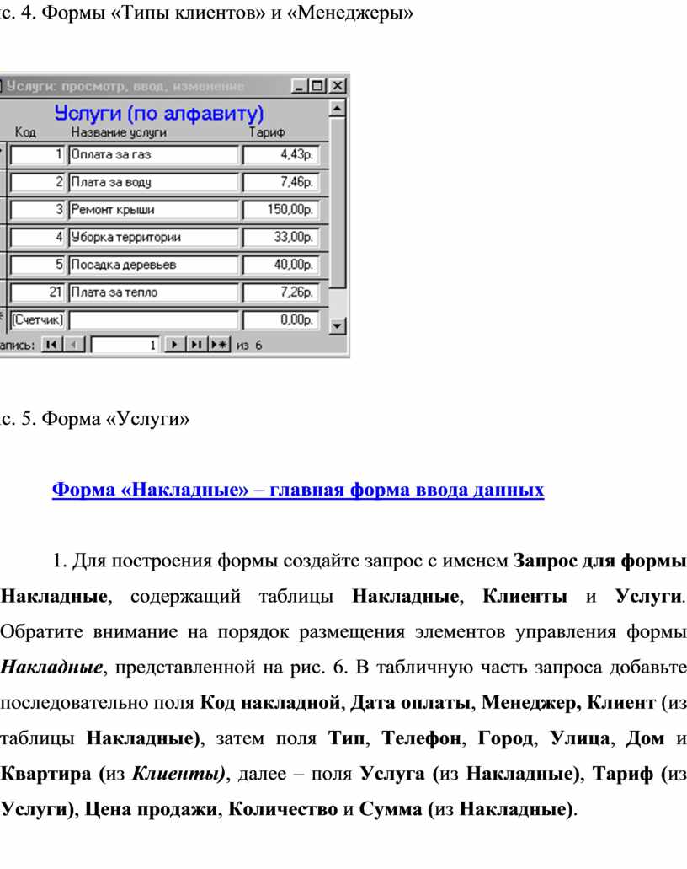Click the record number box in navigator
Image resolution: width=687 pixels, height=869 pixels.
[x=125, y=345]
